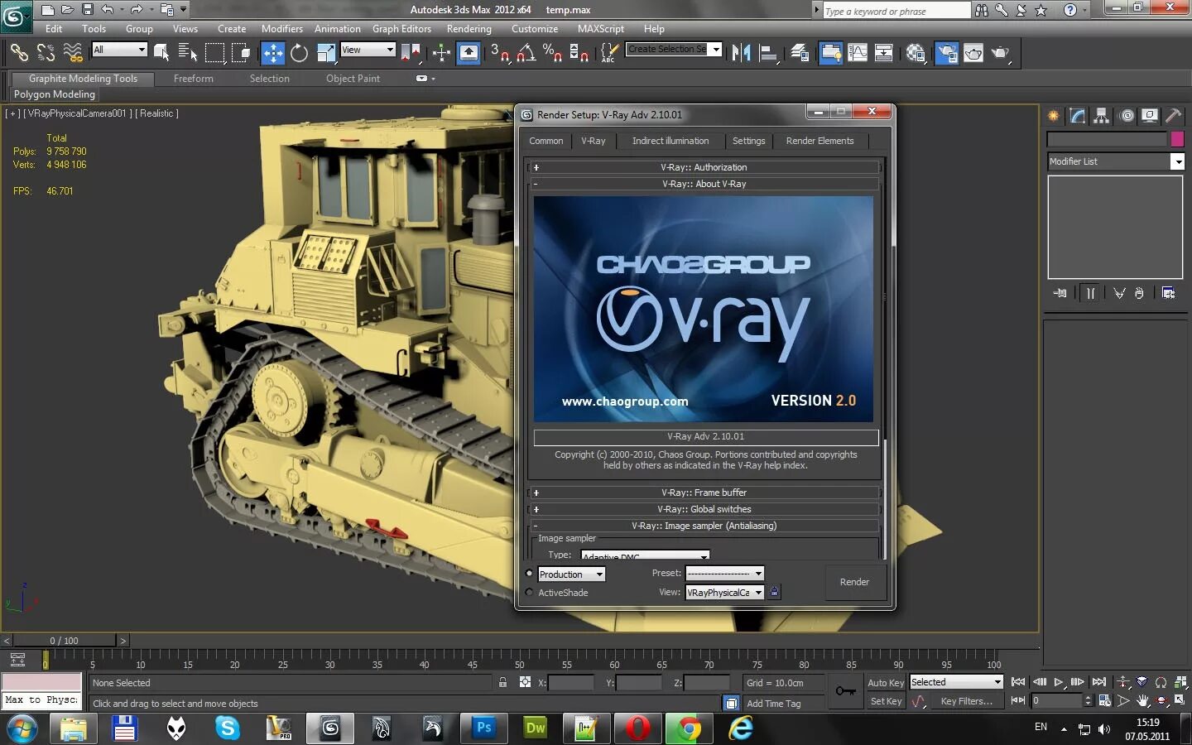Switch to Render Elements tab

click(x=819, y=141)
